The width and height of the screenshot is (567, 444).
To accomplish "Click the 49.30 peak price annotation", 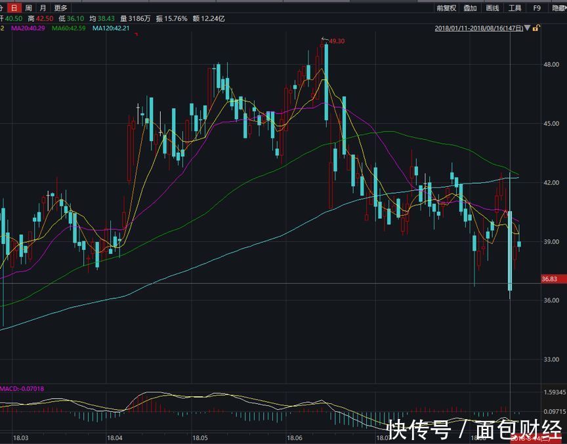I will click(x=336, y=41).
